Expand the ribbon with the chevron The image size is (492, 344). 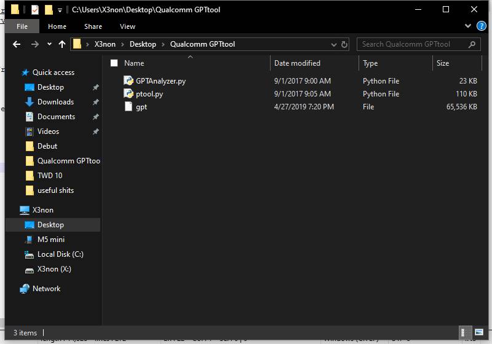[x=468, y=26]
